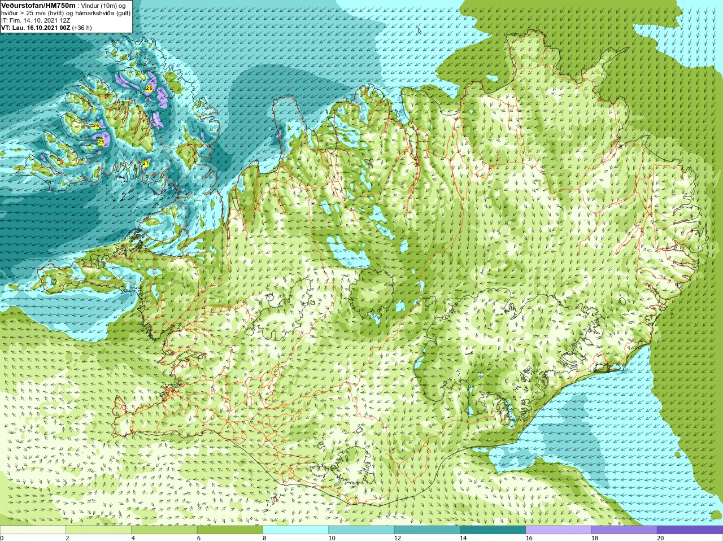Viewport: 723px width, 542px height.
Task: Click the legend scale number 4
Action: [133, 538]
